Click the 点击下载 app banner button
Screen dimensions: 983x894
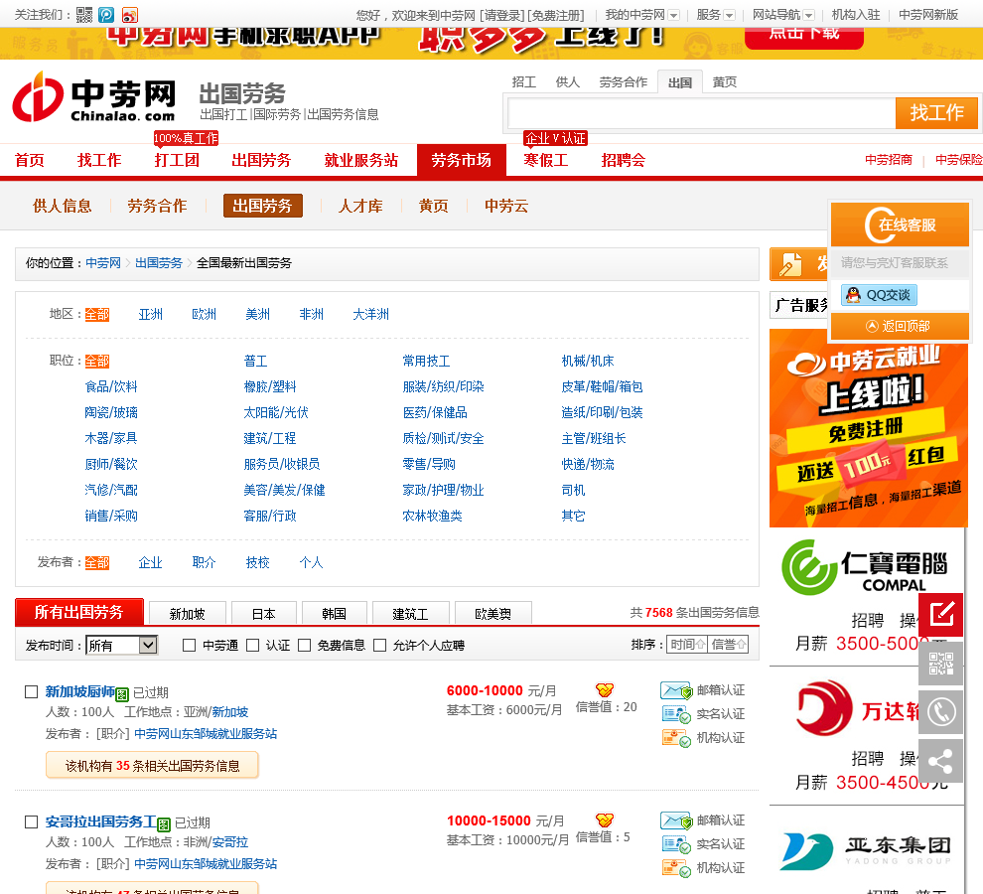click(x=804, y=36)
